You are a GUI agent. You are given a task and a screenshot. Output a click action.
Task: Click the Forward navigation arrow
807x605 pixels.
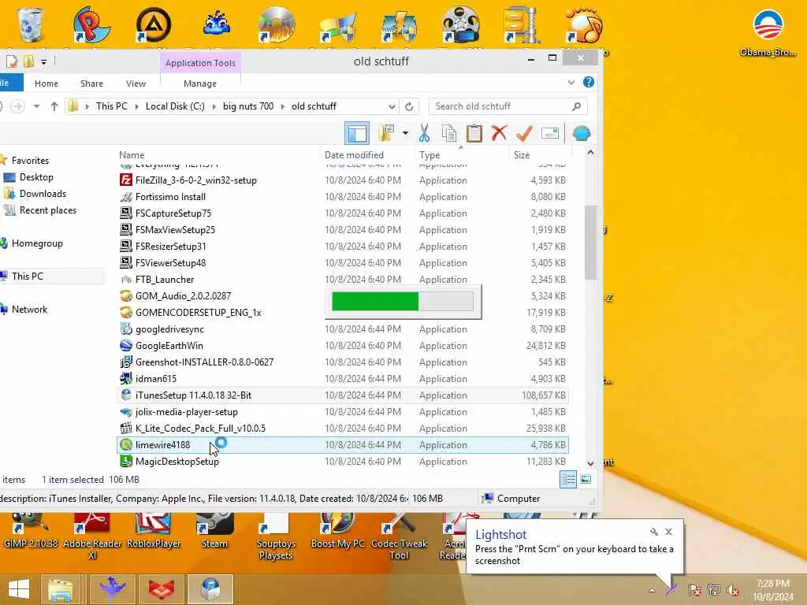tap(18, 106)
